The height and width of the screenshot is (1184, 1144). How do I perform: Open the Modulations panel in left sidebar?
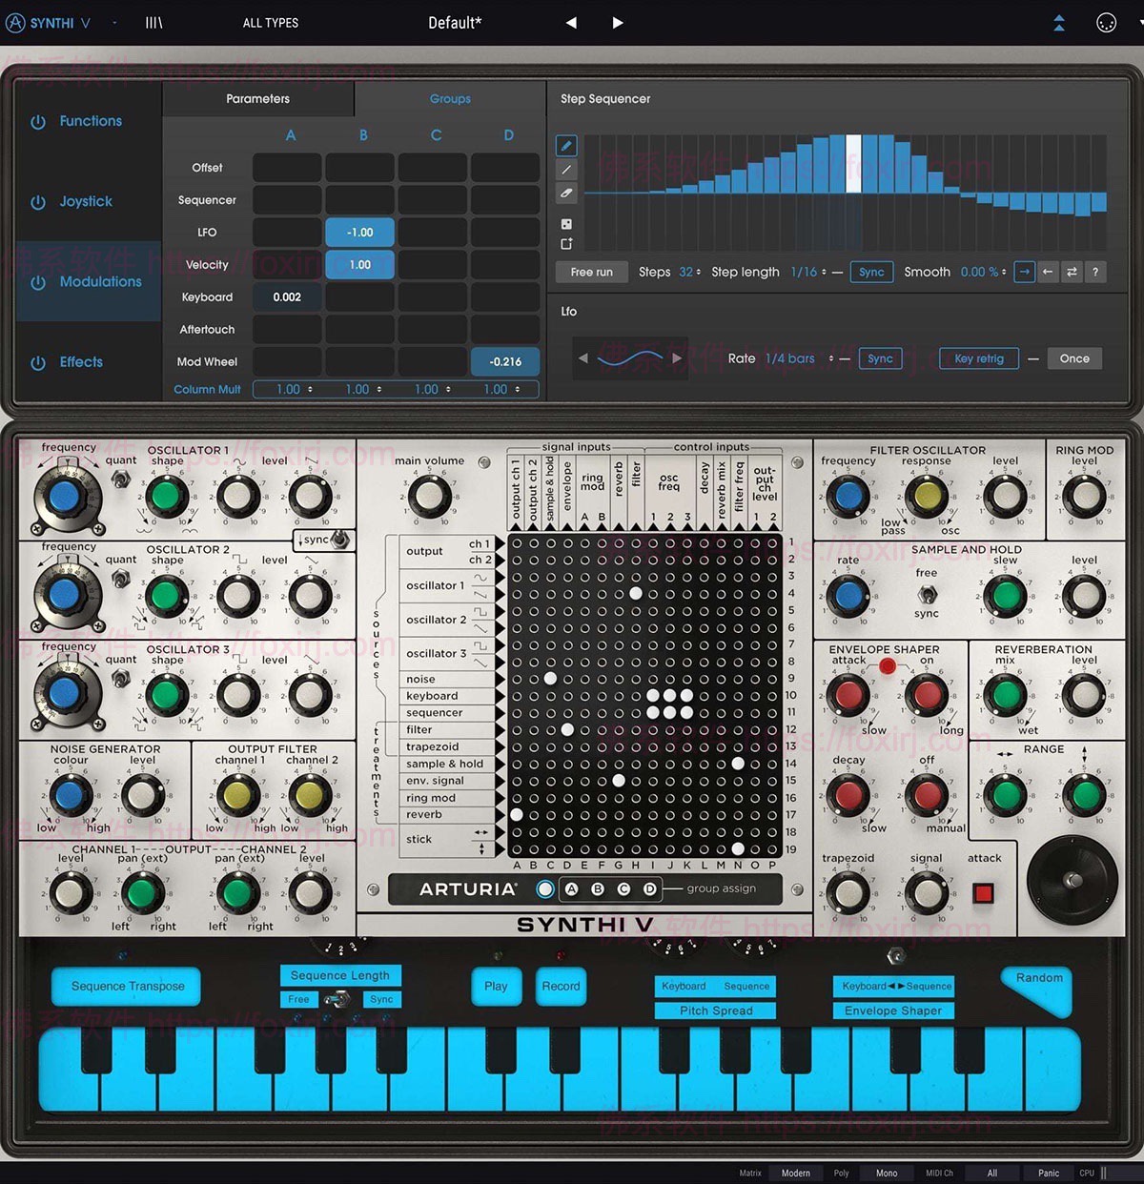[x=89, y=281]
